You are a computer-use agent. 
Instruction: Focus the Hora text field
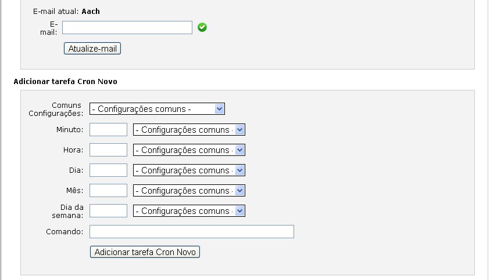coord(108,150)
